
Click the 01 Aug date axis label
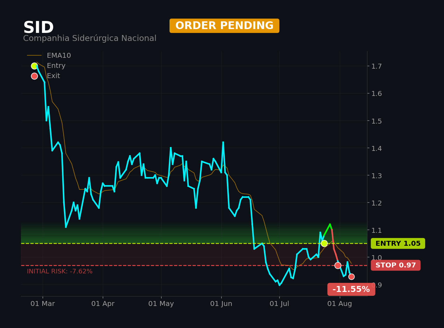coord(340,304)
